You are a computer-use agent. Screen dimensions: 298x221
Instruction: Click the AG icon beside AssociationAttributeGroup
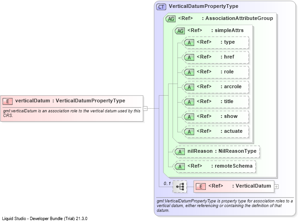(170, 19)
